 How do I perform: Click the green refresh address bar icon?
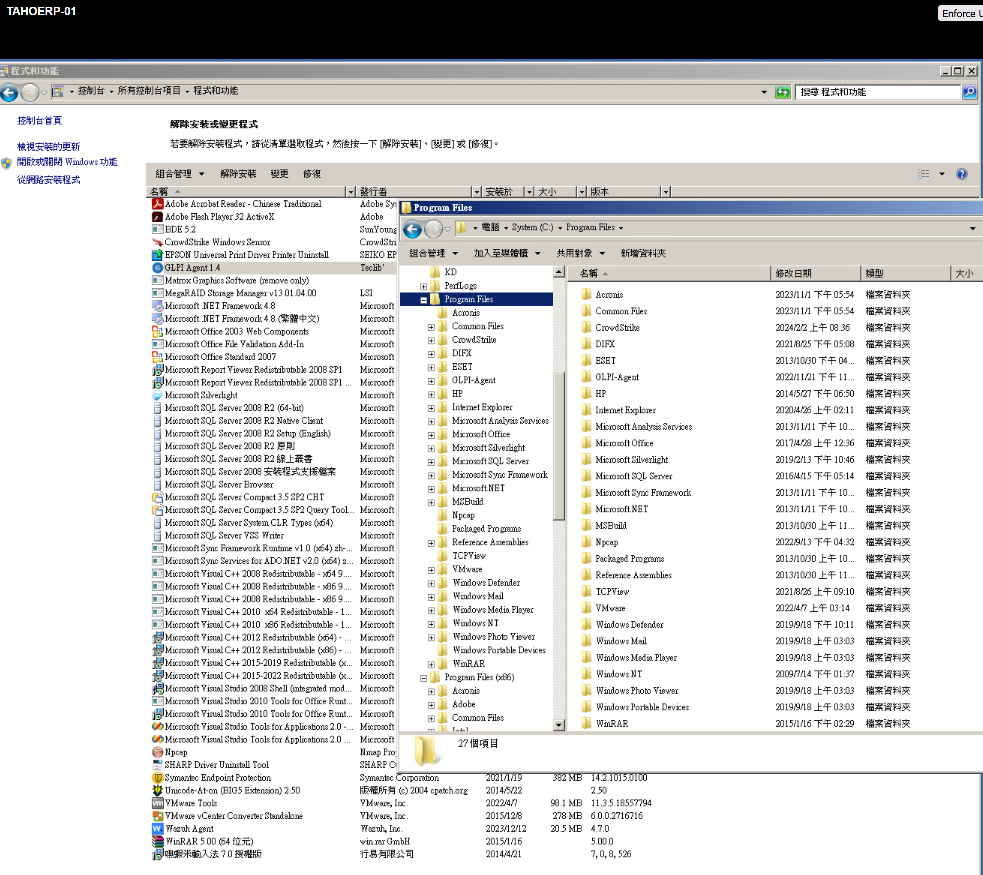point(782,92)
